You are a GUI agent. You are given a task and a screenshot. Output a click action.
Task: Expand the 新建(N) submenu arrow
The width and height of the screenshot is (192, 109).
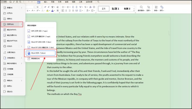[x=21, y=8]
